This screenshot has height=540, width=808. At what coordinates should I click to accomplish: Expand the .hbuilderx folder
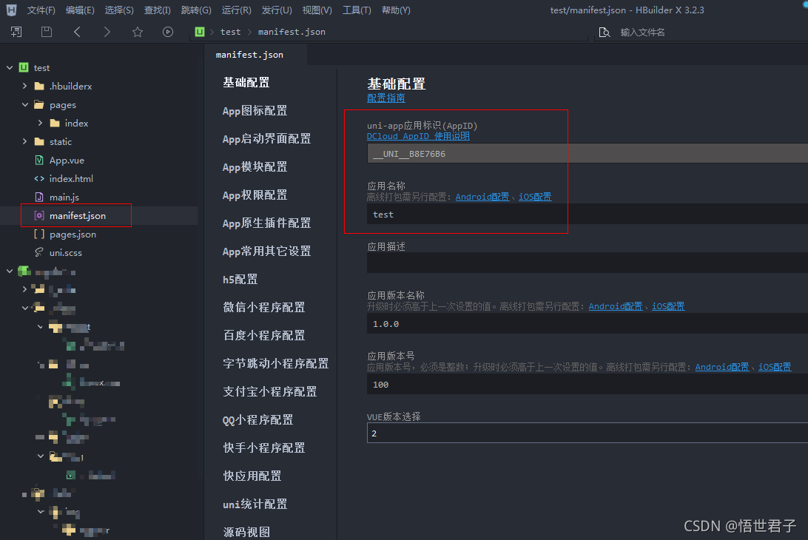point(24,86)
